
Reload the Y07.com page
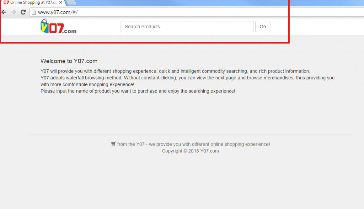[23, 12]
